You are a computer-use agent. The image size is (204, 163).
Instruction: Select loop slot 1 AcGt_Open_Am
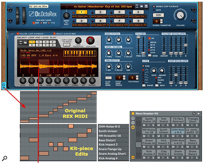tap(82, 12)
